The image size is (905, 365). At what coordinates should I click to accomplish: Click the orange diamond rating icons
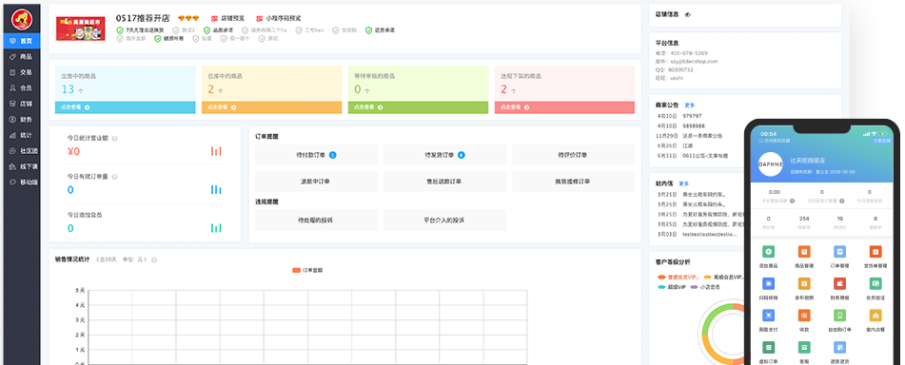(x=188, y=18)
